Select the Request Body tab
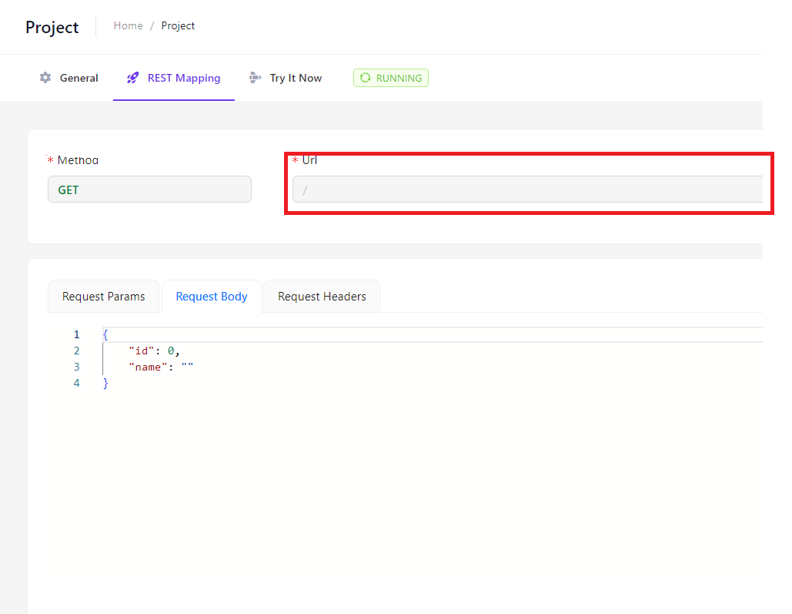Screen dimensions: 792x614 pyautogui.click(x=212, y=297)
